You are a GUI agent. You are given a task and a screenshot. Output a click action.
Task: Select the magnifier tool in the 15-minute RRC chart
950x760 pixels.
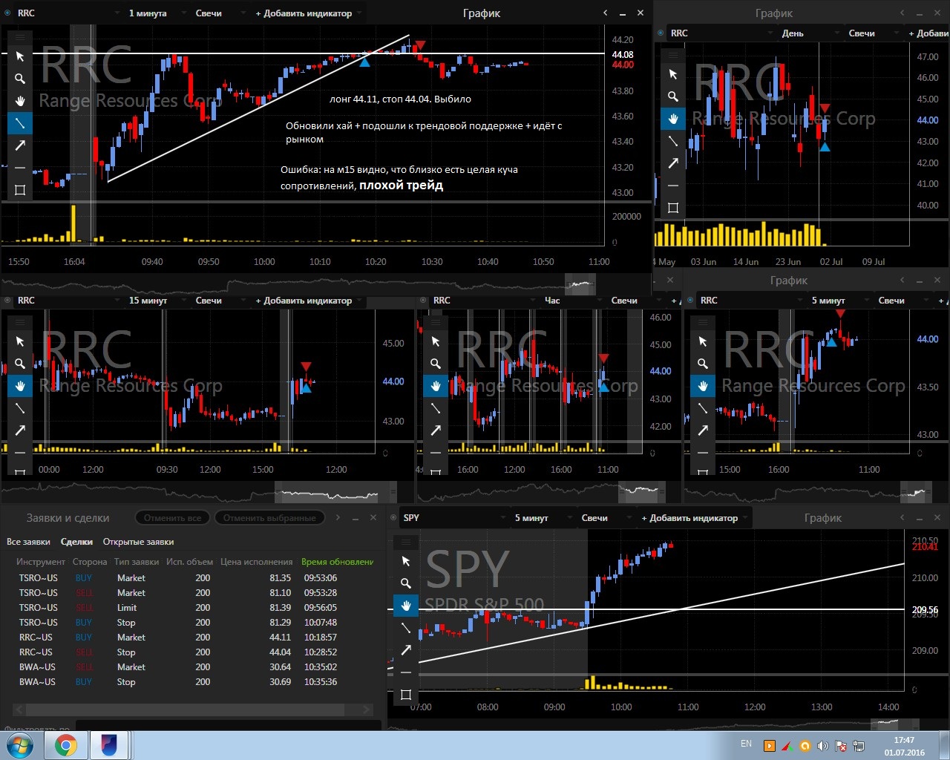pos(20,364)
